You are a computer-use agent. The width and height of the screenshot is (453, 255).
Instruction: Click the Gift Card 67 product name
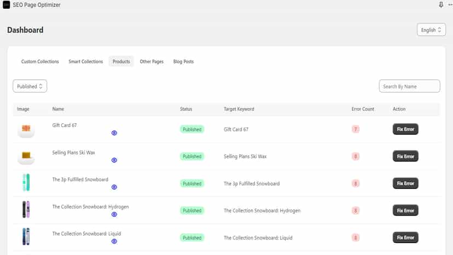pos(65,125)
